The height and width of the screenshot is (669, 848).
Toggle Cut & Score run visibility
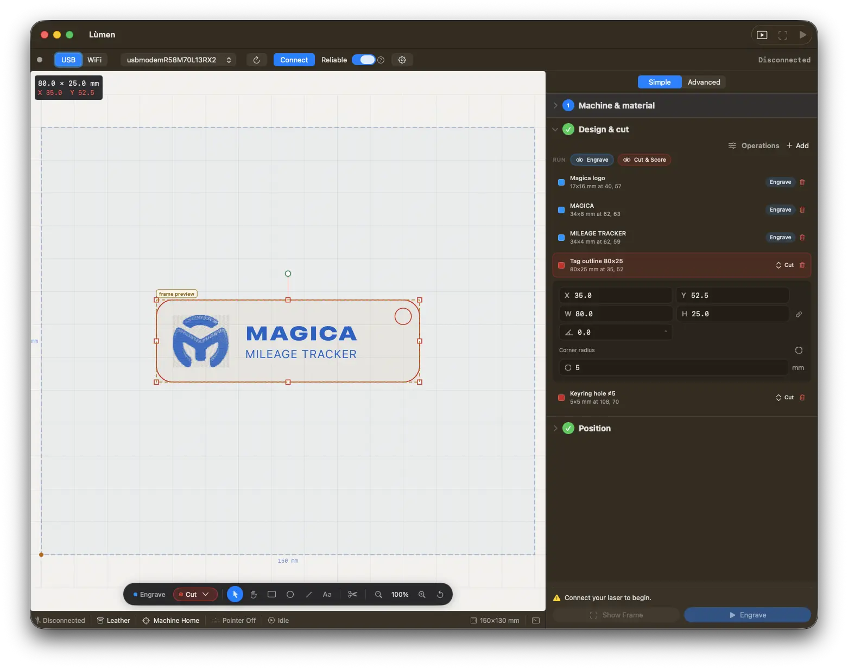tap(644, 160)
